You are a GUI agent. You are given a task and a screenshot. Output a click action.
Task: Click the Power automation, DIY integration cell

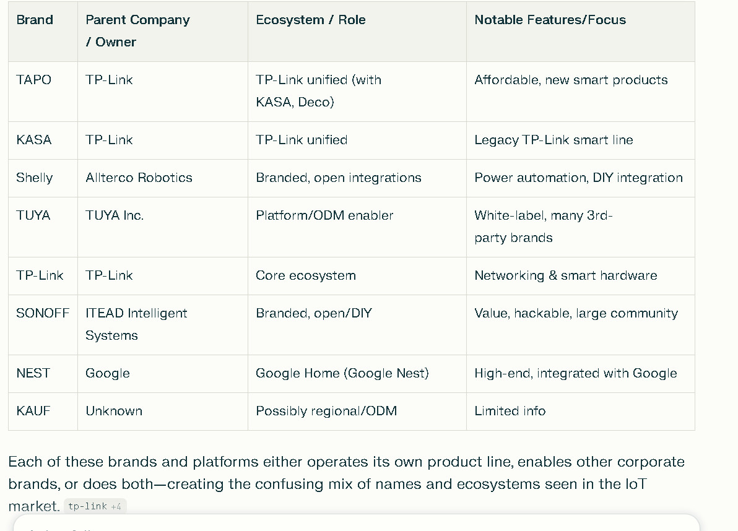click(x=578, y=178)
